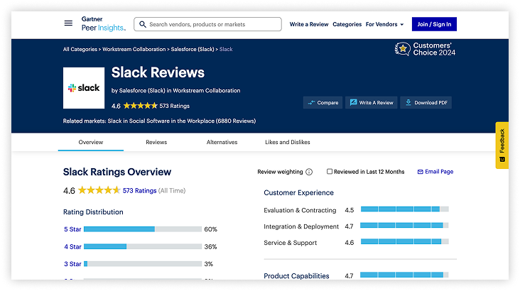Viewport: 520px width, 291px height.
Task: Click the Customers' Choice 2024 badge
Action: [x=425, y=49]
